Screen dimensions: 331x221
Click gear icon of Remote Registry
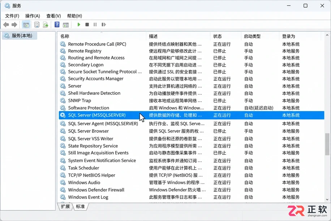tap(63, 51)
